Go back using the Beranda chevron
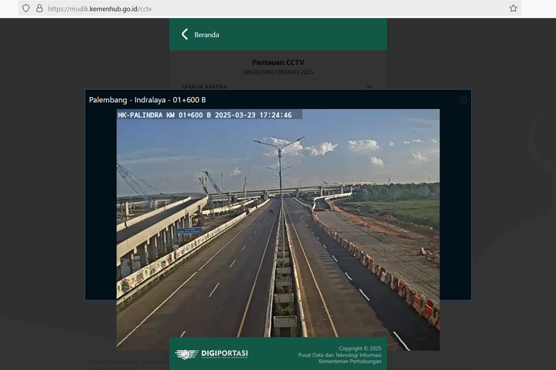Viewport: 556px width, 370px height. point(185,34)
